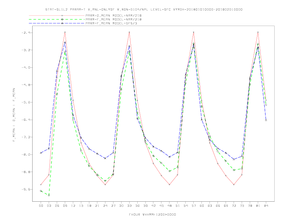Click x-axis tick label 54
Screen dimensions: 290x224
coord(186,206)
